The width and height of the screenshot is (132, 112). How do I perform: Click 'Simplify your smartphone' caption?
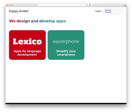click(66, 53)
